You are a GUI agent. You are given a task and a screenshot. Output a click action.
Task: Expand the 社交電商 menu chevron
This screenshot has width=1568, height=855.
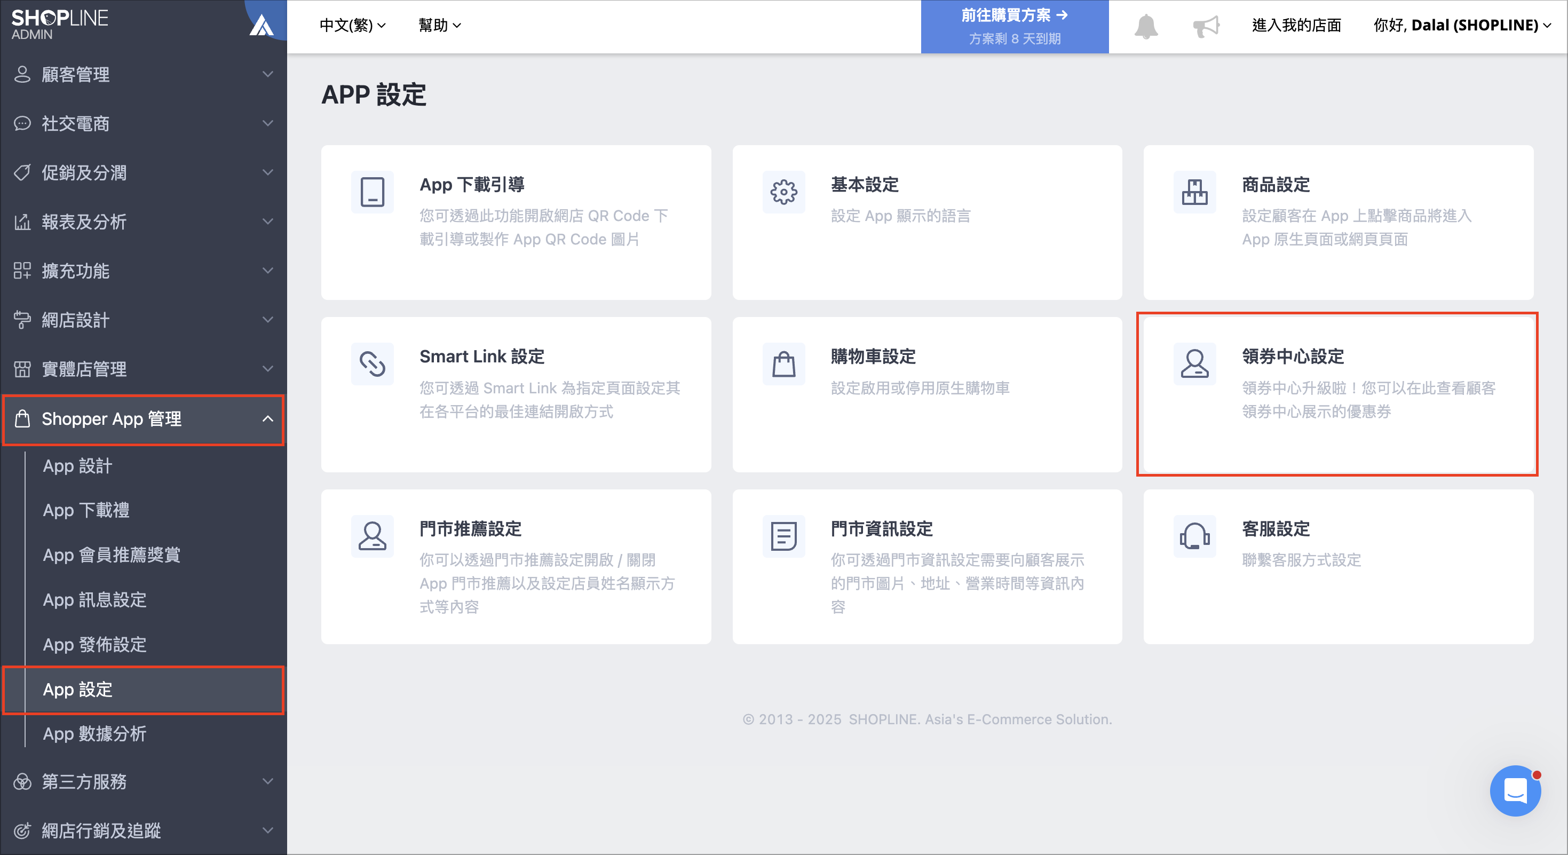pos(267,123)
